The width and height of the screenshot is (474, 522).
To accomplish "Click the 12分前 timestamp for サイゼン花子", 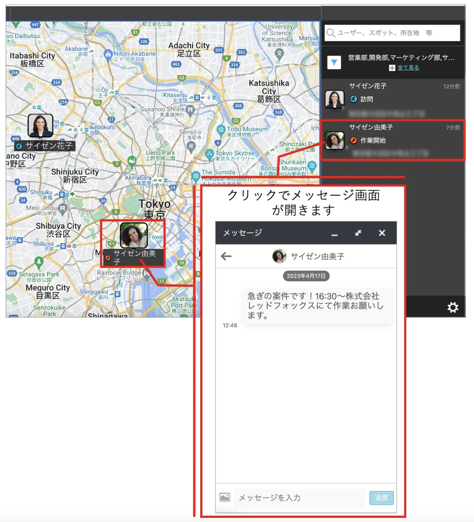I will pyautogui.click(x=451, y=86).
